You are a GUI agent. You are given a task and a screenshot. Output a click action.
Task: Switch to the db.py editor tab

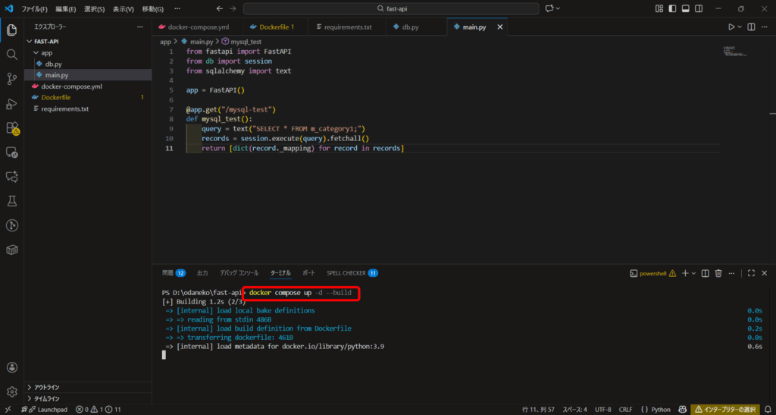[409, 27]
